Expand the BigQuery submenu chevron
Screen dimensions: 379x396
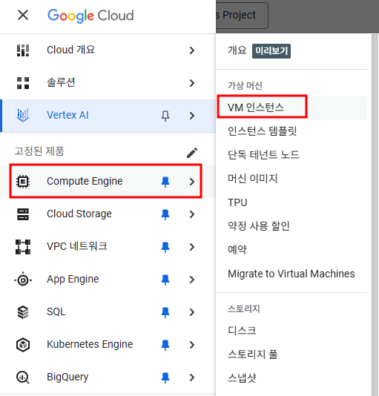tap(192, 377)
